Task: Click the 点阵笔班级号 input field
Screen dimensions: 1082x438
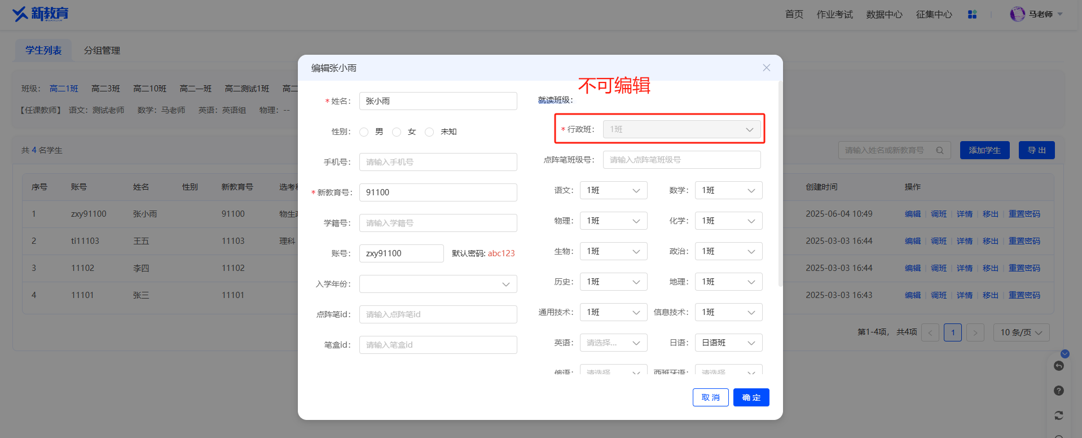Action: 682,160
